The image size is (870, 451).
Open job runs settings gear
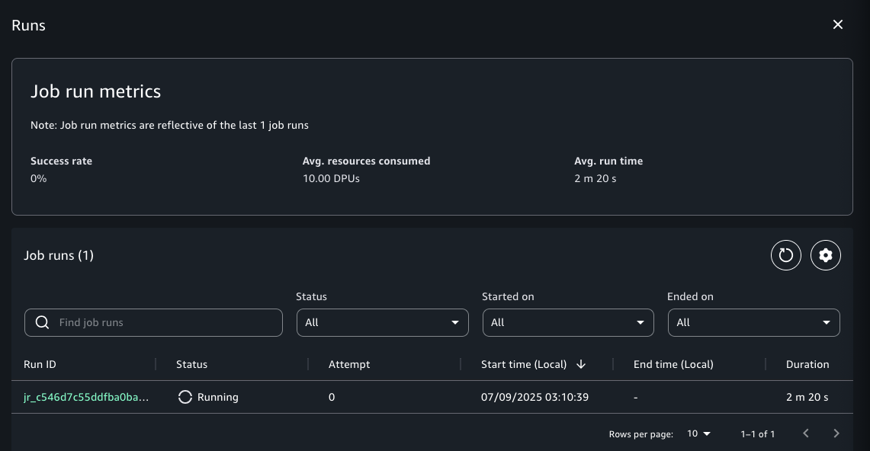pos(826,255)
